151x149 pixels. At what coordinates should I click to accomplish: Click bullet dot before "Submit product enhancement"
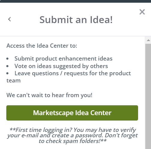(x=7, y=58)
